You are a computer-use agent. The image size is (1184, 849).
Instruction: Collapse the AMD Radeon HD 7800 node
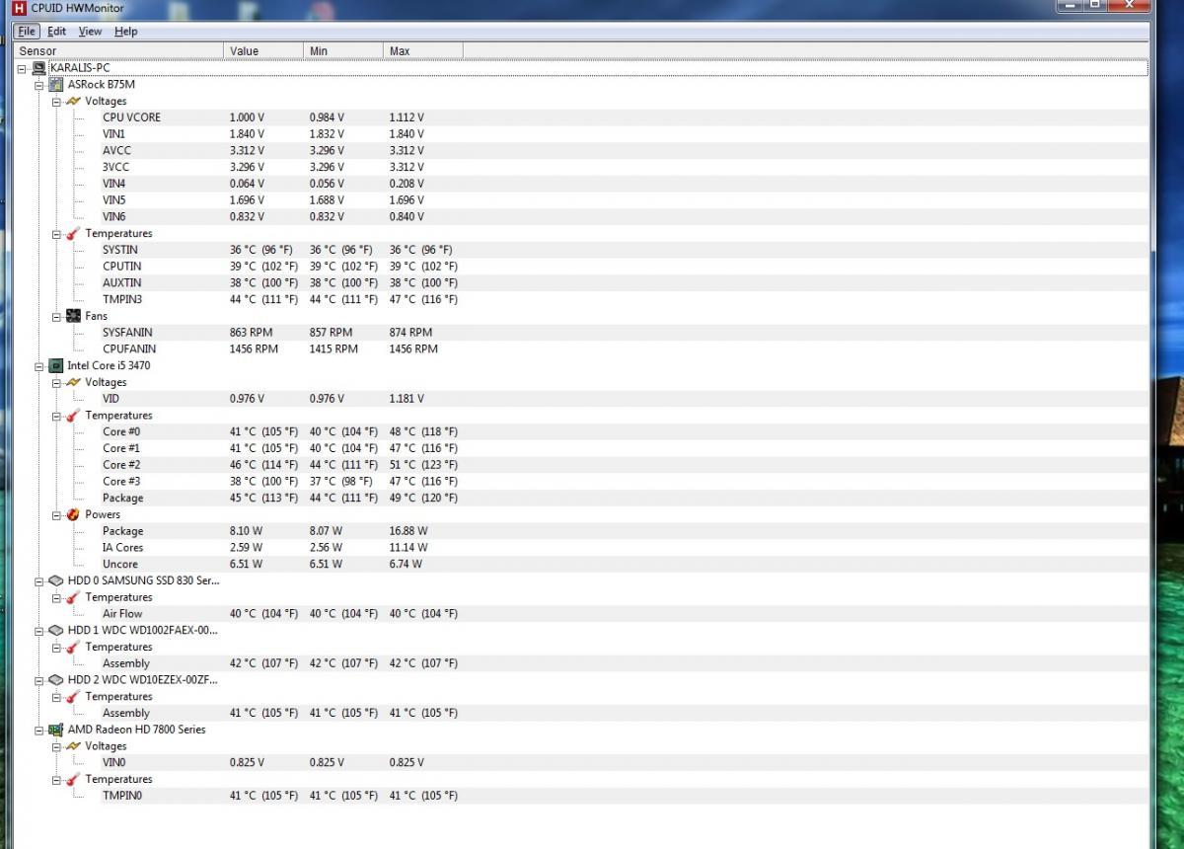39,730
